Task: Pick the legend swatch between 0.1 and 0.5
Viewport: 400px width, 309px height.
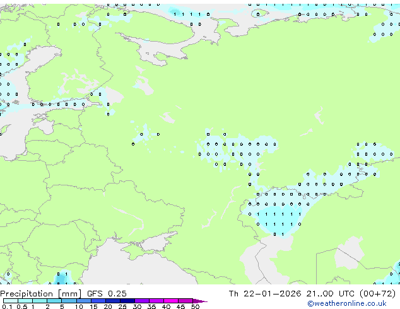Action: pos(11,301)
